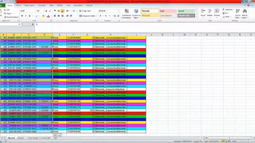Decrease font size with Shrink Font icon
Image resolution: width=255 pixels, height=143 pixels.
[50, 11]
